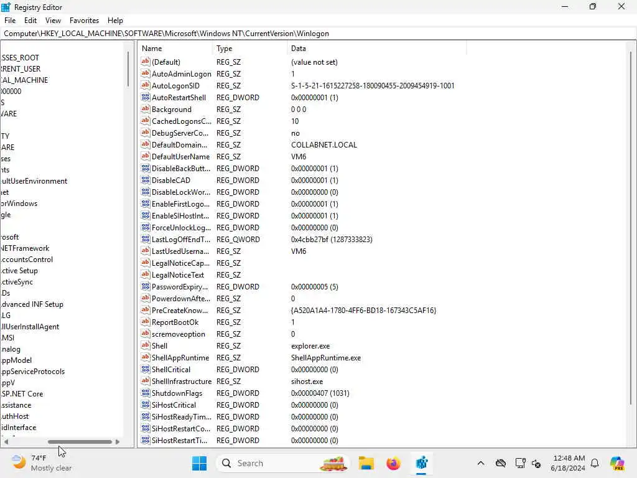Show hidden icons in system tray

[481, 463]
